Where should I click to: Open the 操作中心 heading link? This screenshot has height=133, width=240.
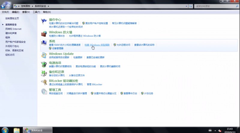tap(55, 20)
